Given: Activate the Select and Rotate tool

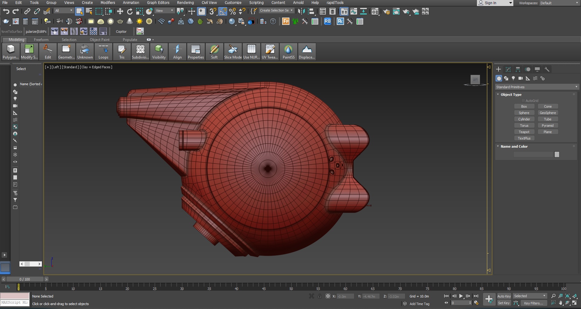Looking at the screenshot, I should 130,12.
